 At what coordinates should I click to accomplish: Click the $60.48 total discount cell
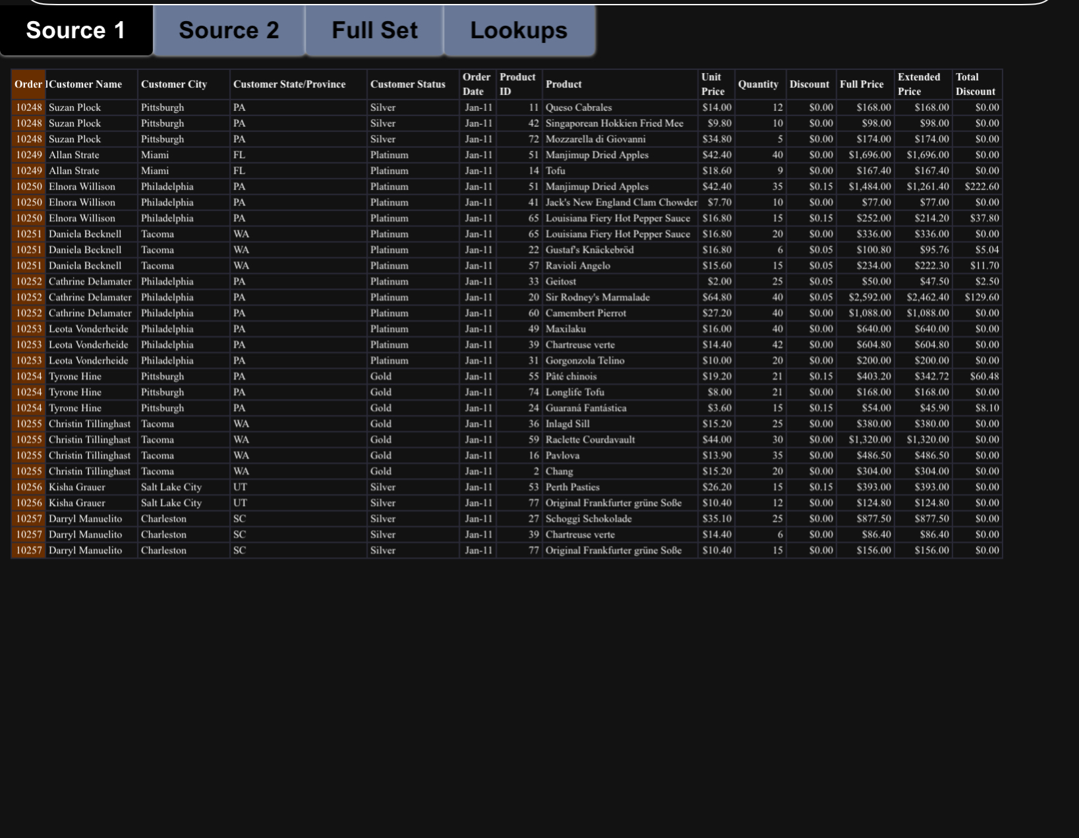(977, 376)
